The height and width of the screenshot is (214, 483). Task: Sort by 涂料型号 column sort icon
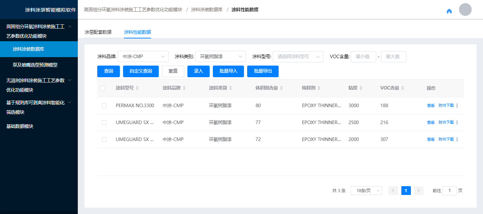137,88
